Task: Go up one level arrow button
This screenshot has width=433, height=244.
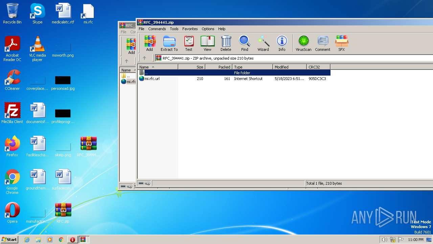Action: (x=144, y=58)
